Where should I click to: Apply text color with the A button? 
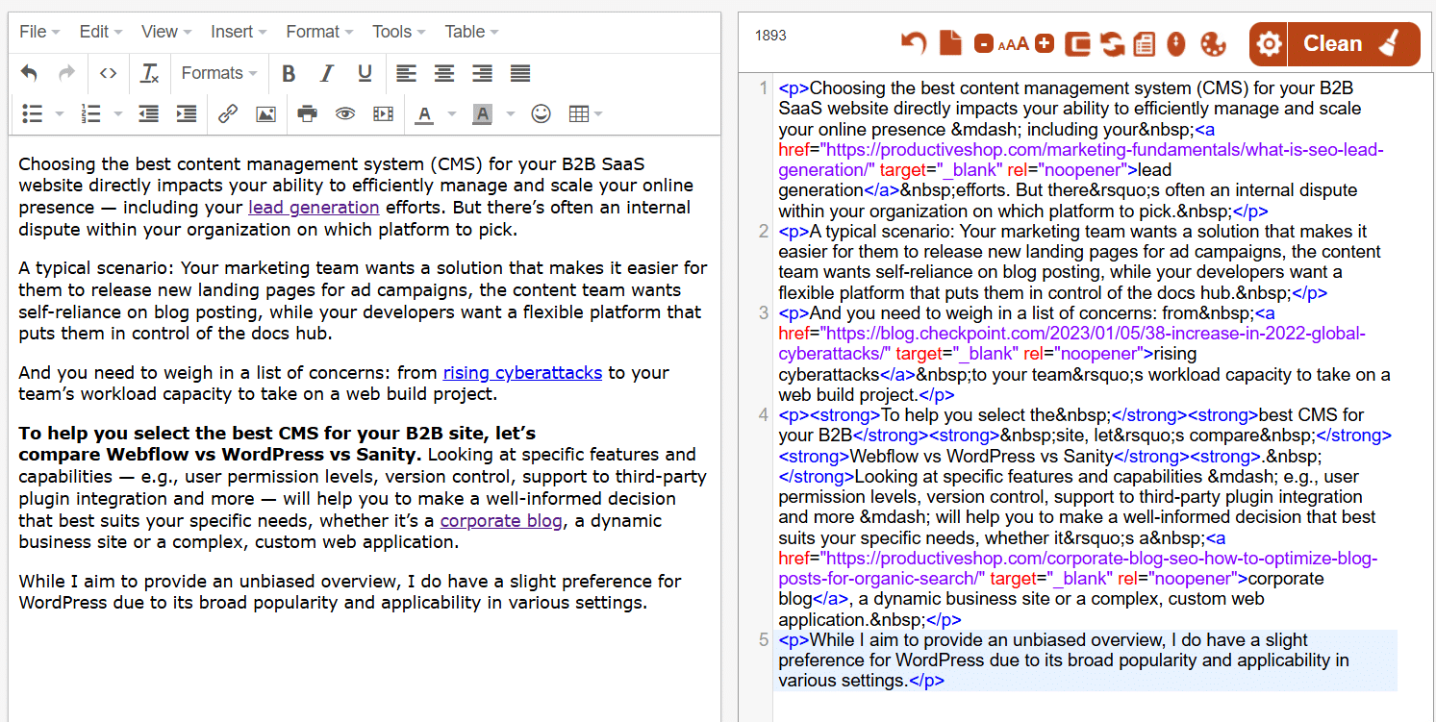coord(424,114)
